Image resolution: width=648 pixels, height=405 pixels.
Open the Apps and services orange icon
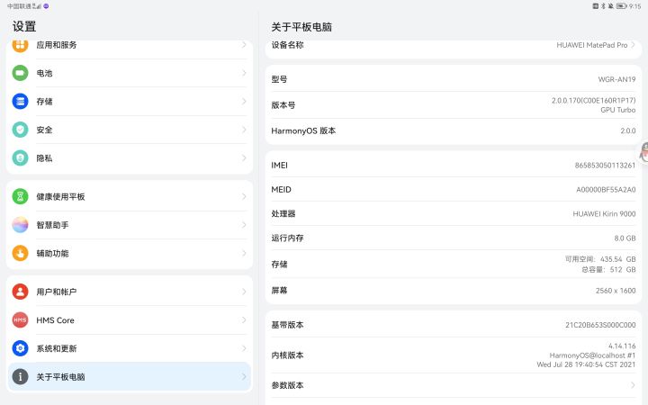(20, 45)
